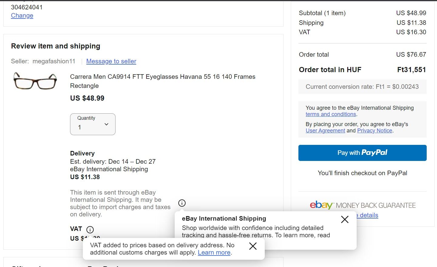The height and width of the screenshot is (267, 437).
Task: Dismiss the VAT added to prices tooltip
Action: point(253,246)
